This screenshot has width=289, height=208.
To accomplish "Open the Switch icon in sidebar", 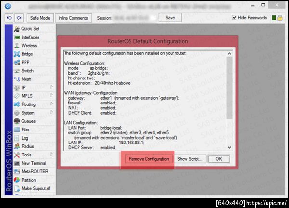I will pos(17,71).
